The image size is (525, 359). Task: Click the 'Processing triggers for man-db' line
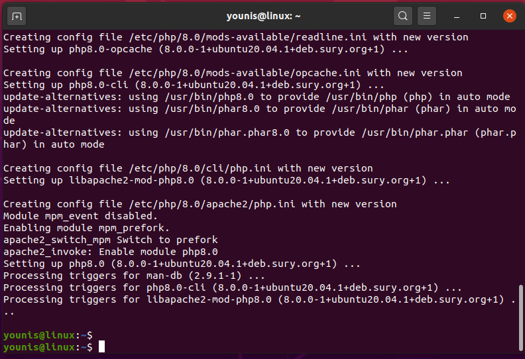coord(134,276)
